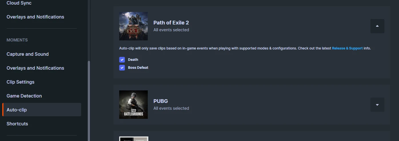Expand the PUBG events section
This screenshot has width=399, height=141.
(377, 105)
